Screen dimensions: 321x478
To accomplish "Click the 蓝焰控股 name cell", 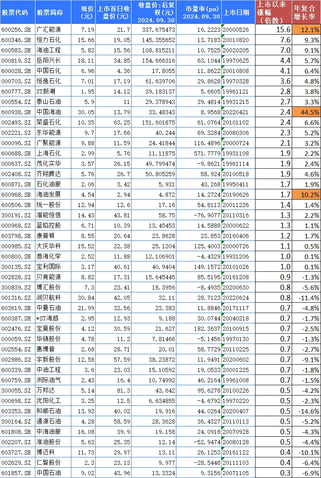I will pos(53,226).
